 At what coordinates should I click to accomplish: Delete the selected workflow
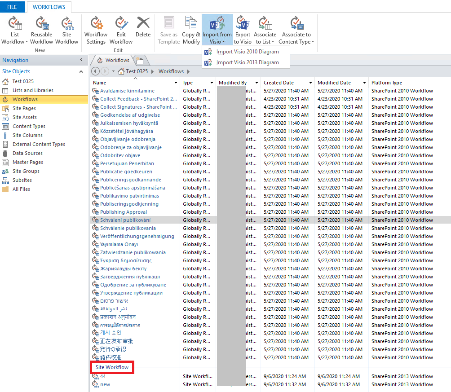coord(143,27)
